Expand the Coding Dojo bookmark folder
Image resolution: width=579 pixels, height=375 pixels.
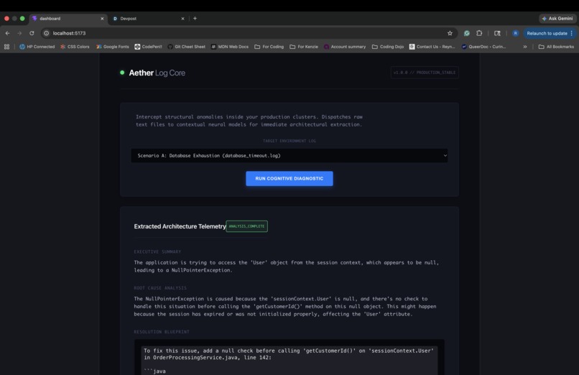(x=388, y=47)
